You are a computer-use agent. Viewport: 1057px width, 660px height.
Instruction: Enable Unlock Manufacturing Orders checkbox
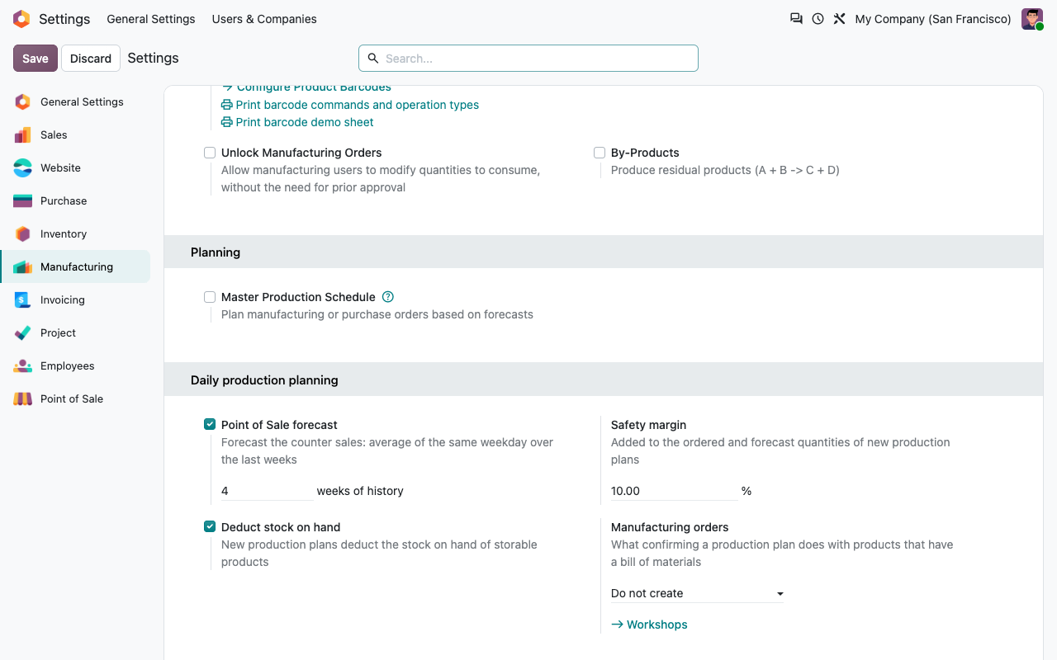[210, 153]
